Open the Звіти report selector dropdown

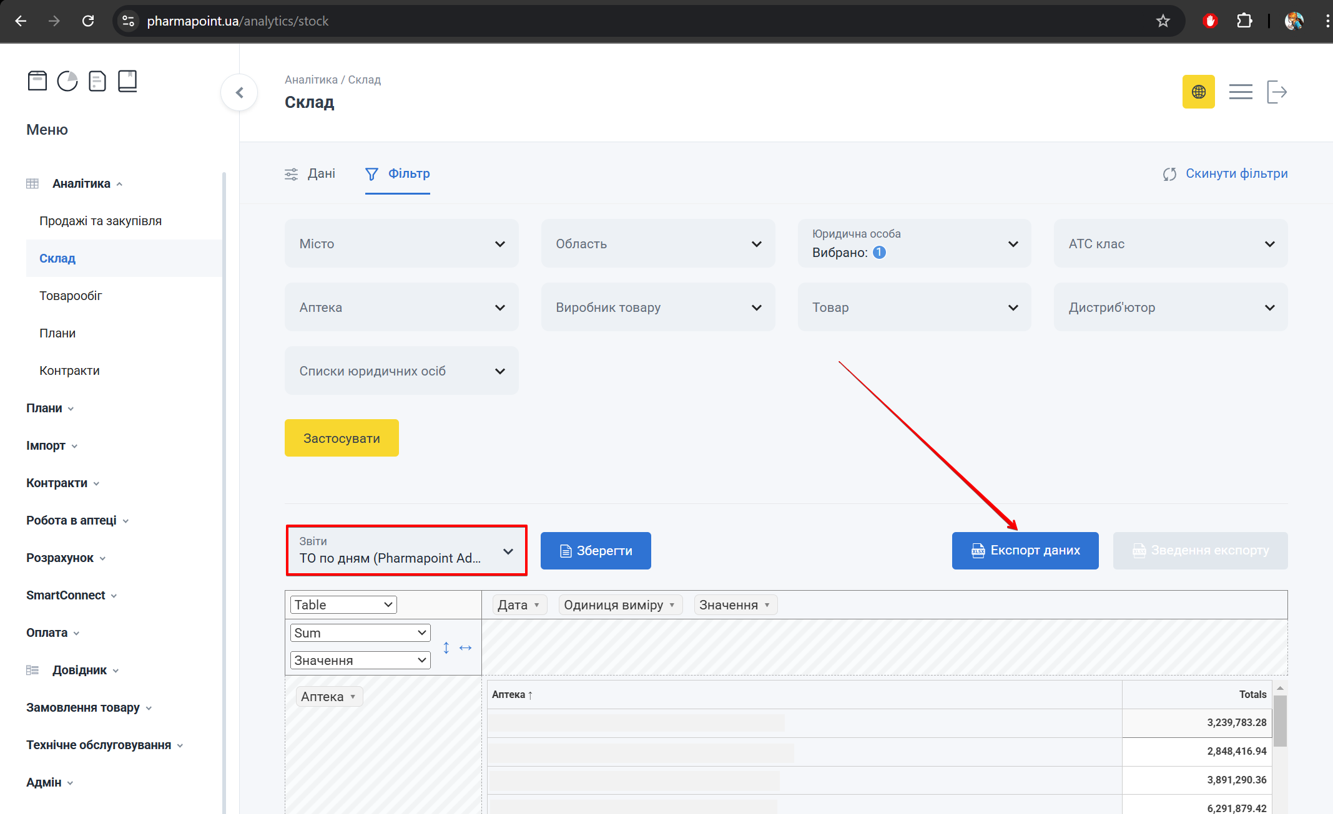click(406, 551)
